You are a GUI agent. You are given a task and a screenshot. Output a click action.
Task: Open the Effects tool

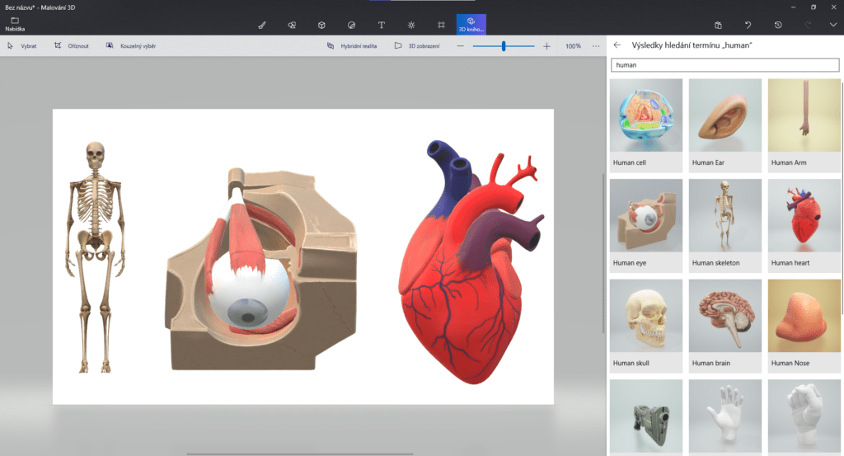tap(411, 25)
